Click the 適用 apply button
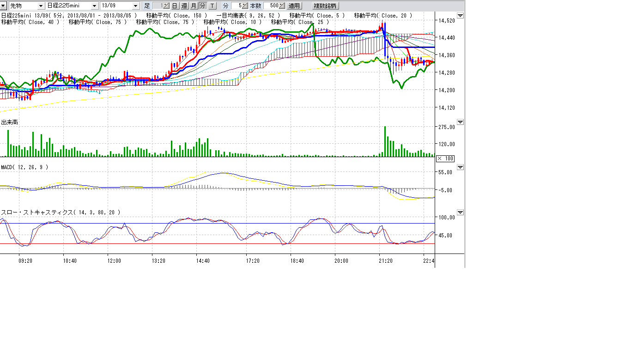 [x=294, y=6]
